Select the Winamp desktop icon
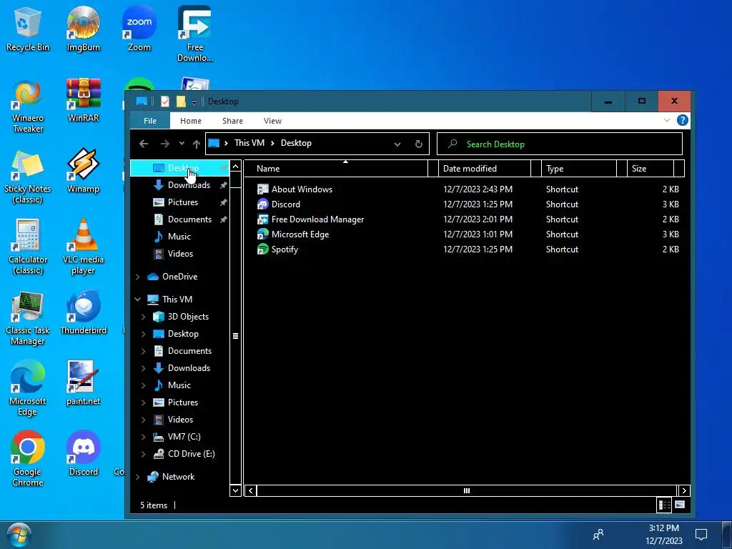732x549 pixels. tap(83, 171)
